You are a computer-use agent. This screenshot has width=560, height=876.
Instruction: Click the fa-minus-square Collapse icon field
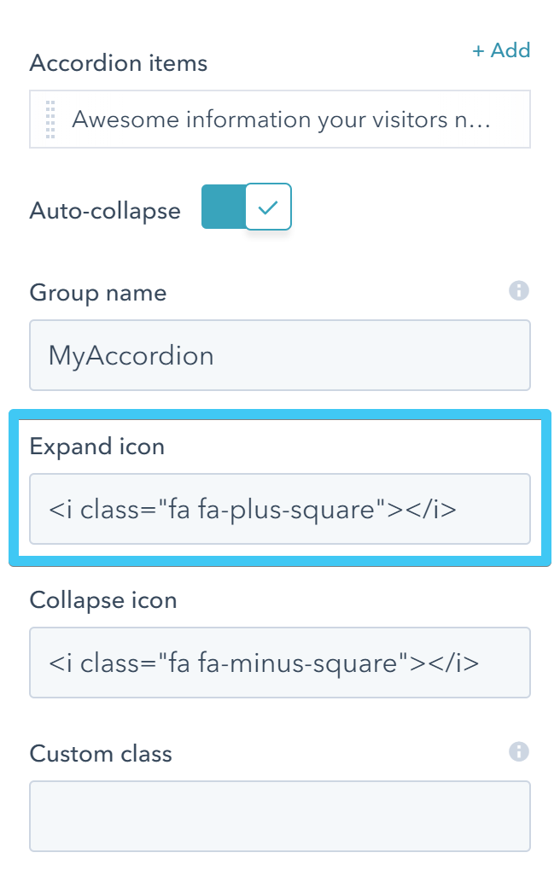point(280,662)
